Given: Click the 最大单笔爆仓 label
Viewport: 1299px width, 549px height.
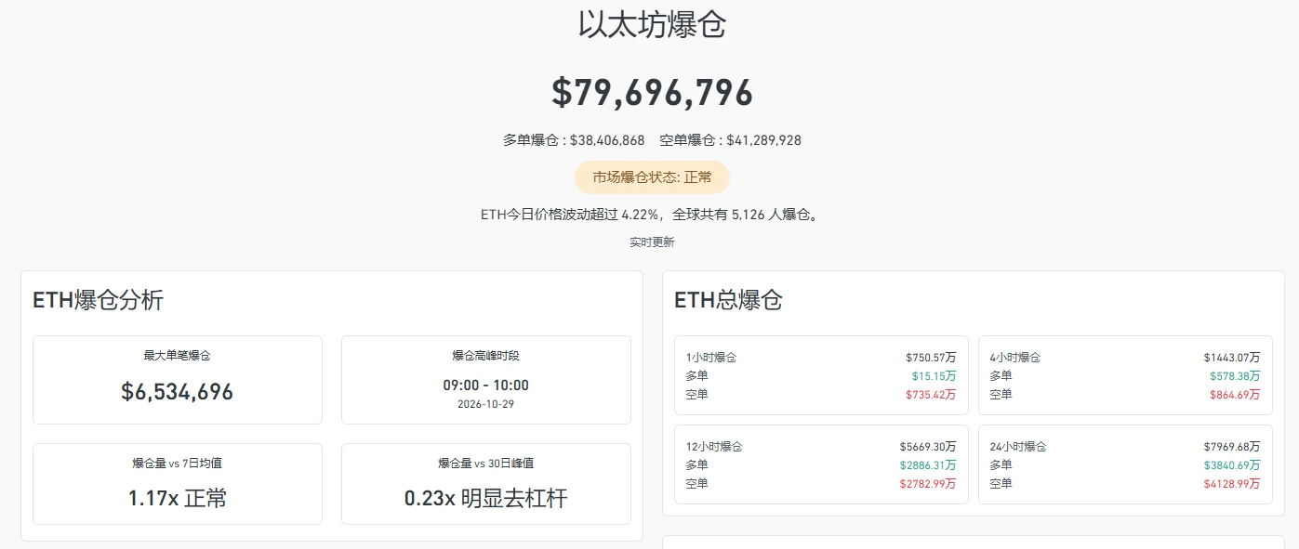Looking at the screenshot, I should pyautogui.click(x=177, y=356).
